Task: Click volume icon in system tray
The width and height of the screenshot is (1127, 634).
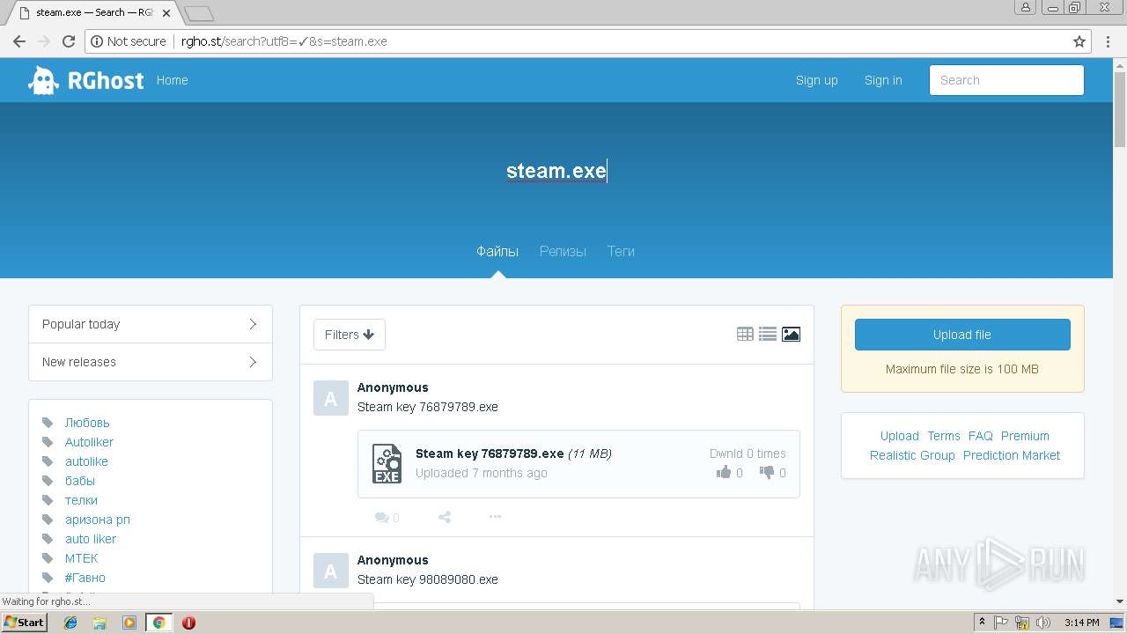Action: coord(1043,623)
